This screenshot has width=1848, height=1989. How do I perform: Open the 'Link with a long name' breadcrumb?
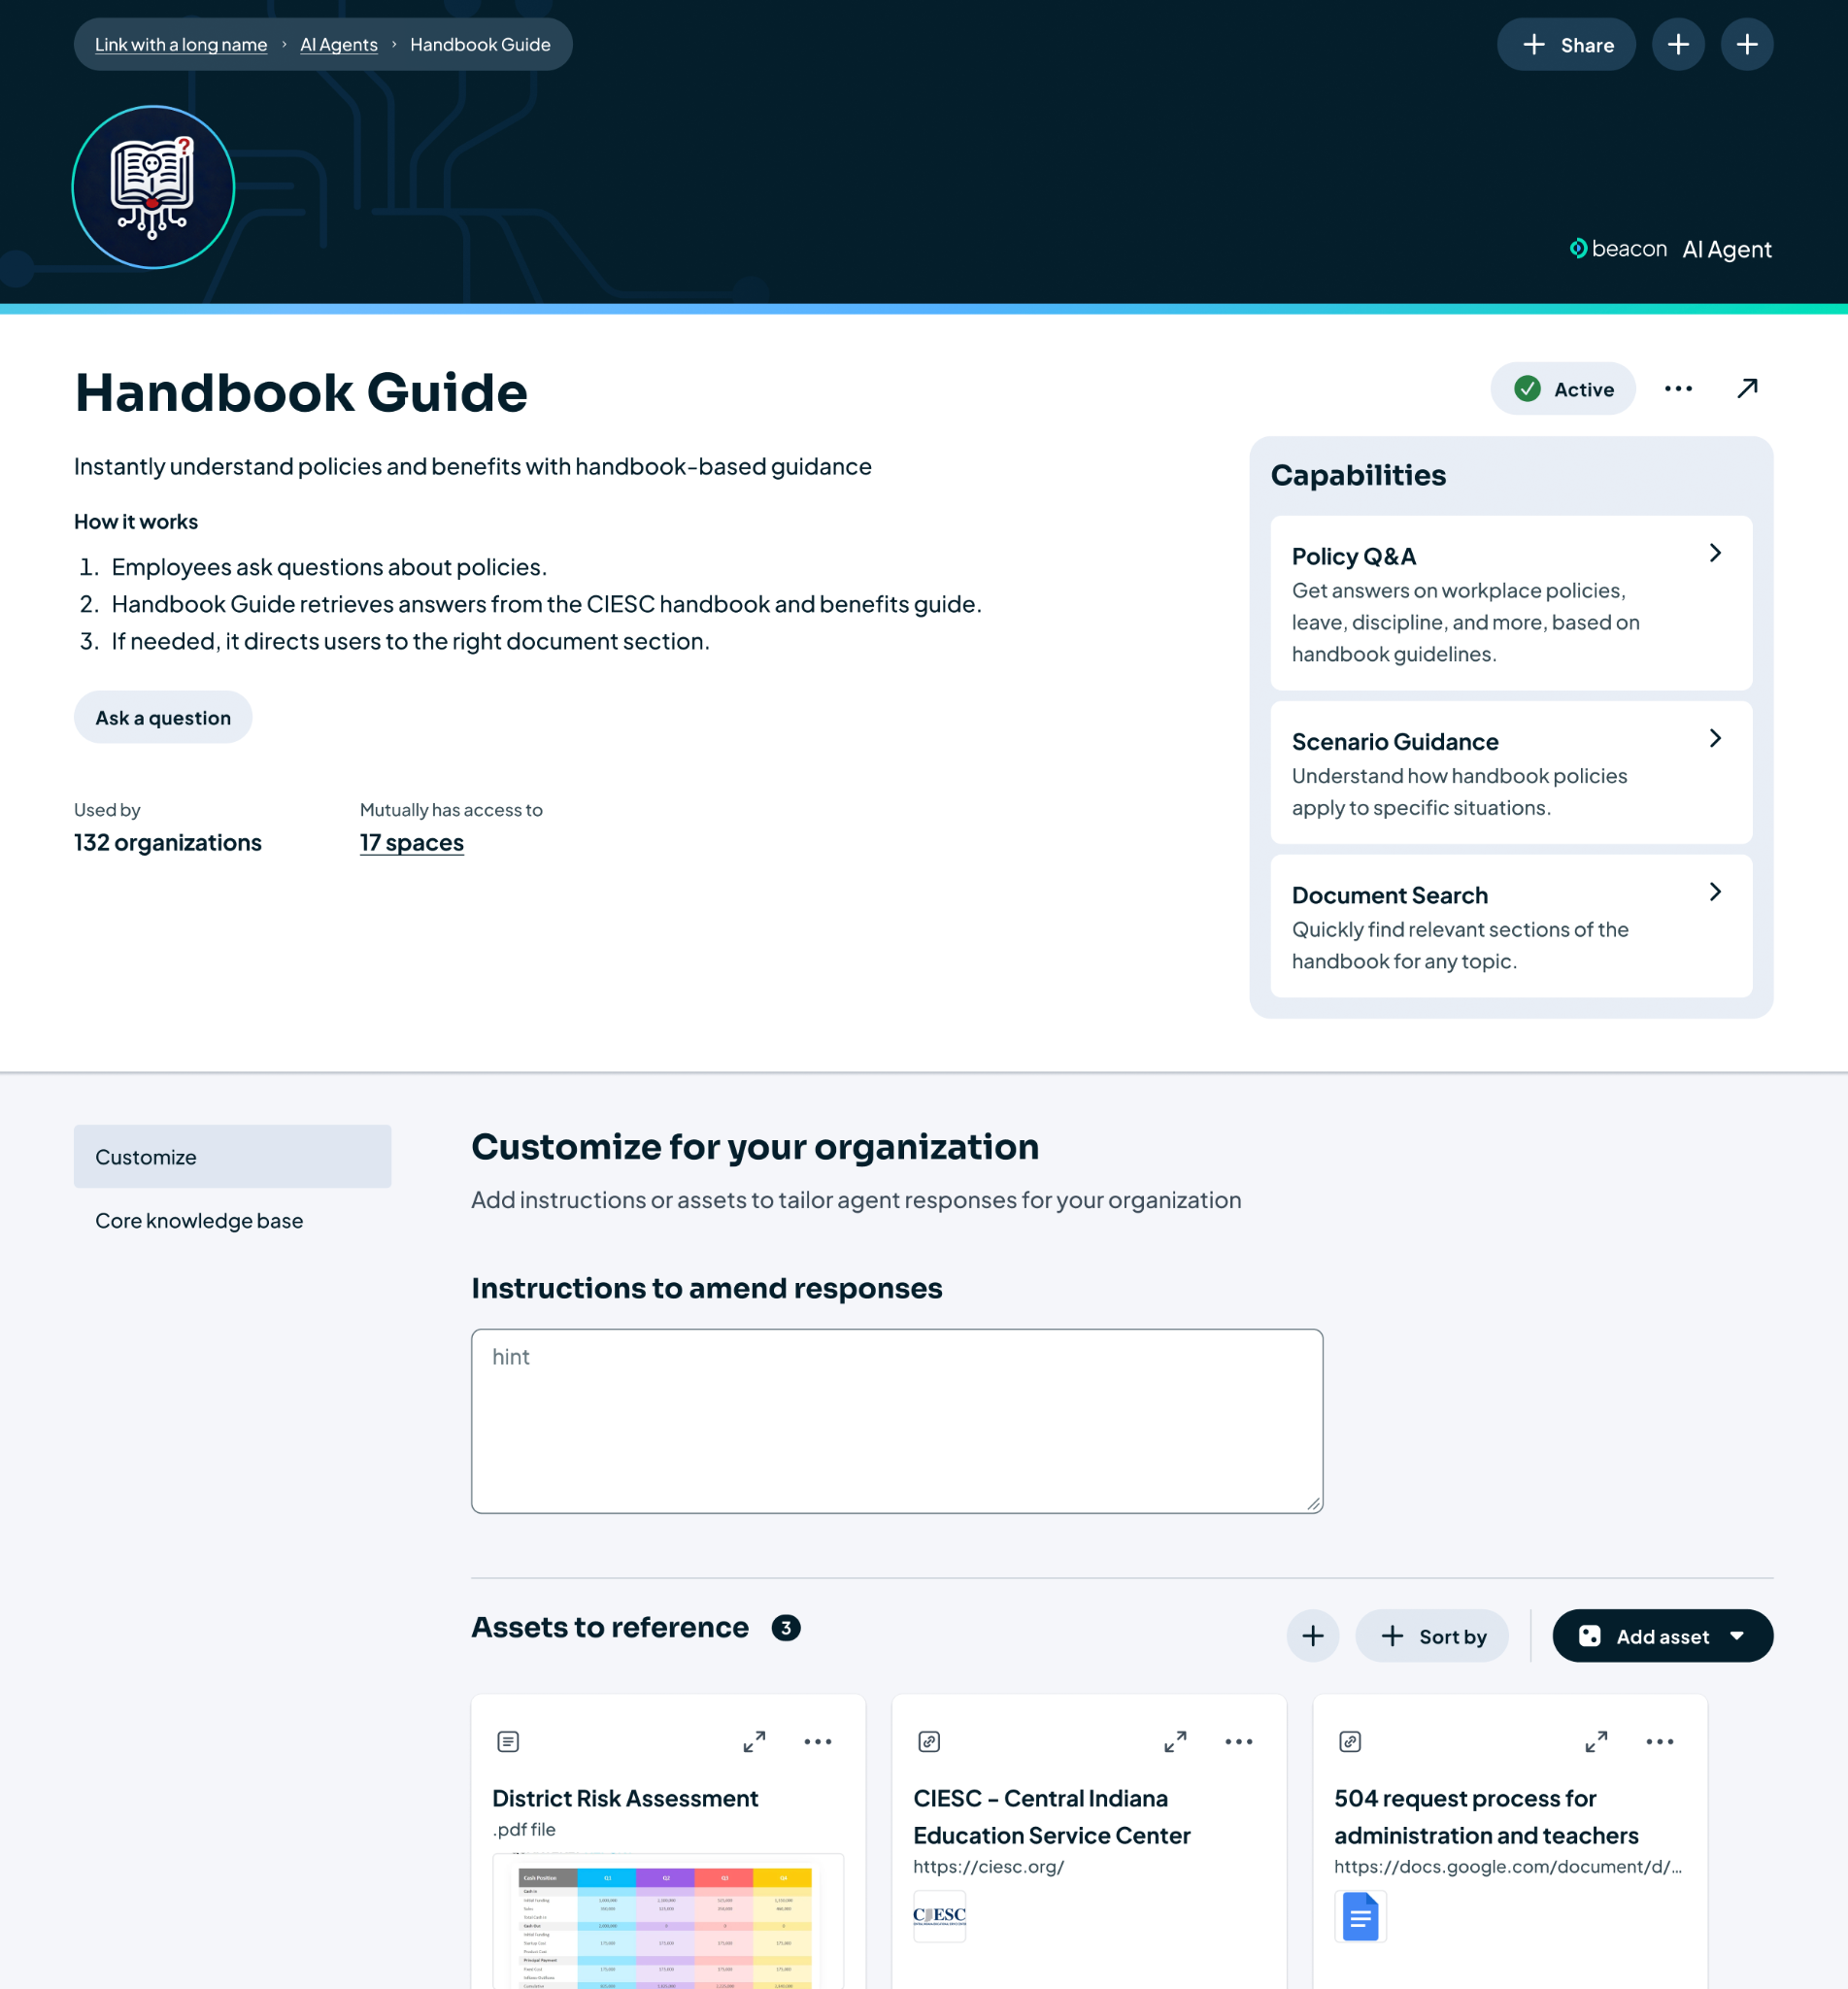tap(181, 45)
